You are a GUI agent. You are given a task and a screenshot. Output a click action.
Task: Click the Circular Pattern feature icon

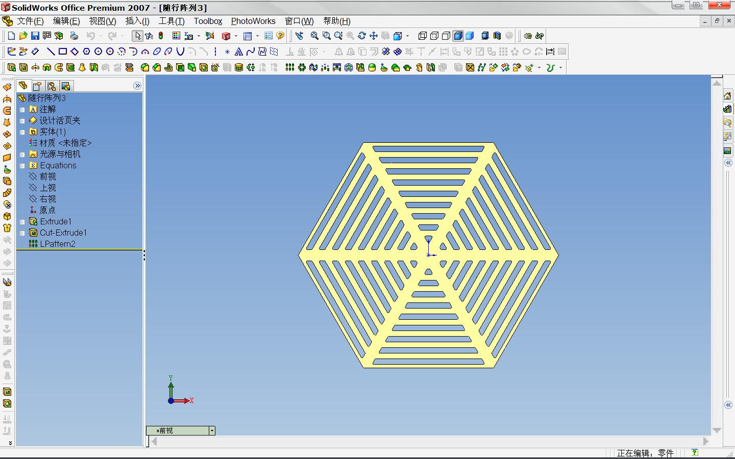tap(302, 67)
